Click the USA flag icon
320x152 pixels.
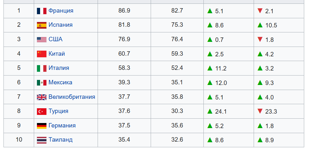pos(42,40)
